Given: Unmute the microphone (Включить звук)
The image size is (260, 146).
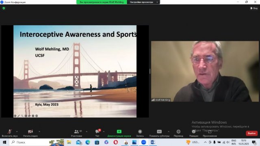Looking at the screenshot, I should (x=10, y=132).
